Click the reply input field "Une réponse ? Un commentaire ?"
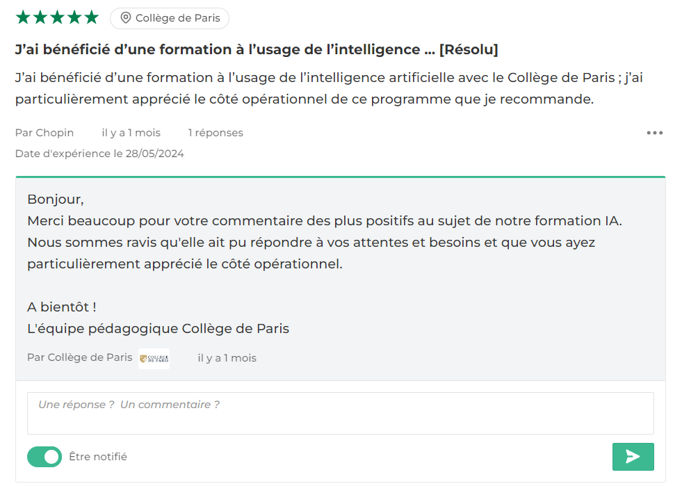Viewport: 682px width, 486px height. [x=341, y=412]
